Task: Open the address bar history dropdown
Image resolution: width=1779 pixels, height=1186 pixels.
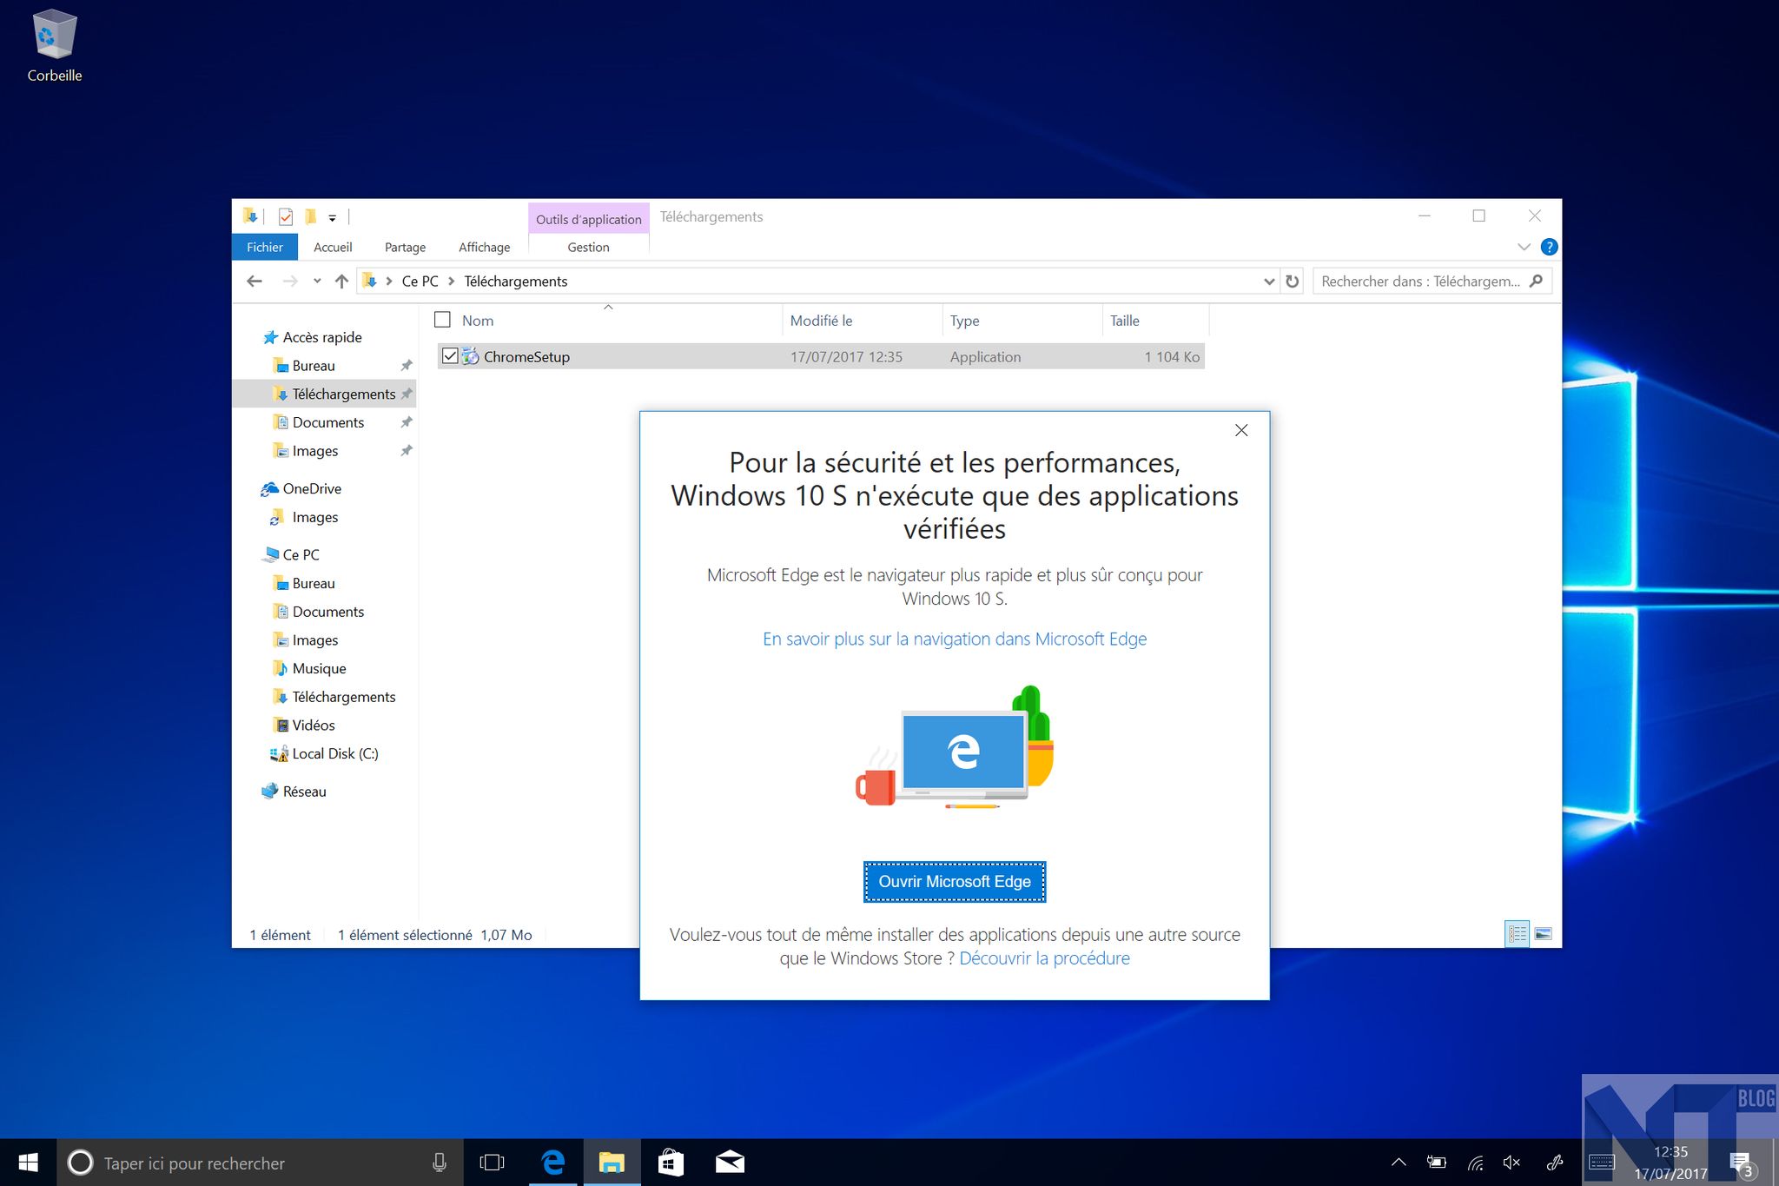Action: 1269,281
